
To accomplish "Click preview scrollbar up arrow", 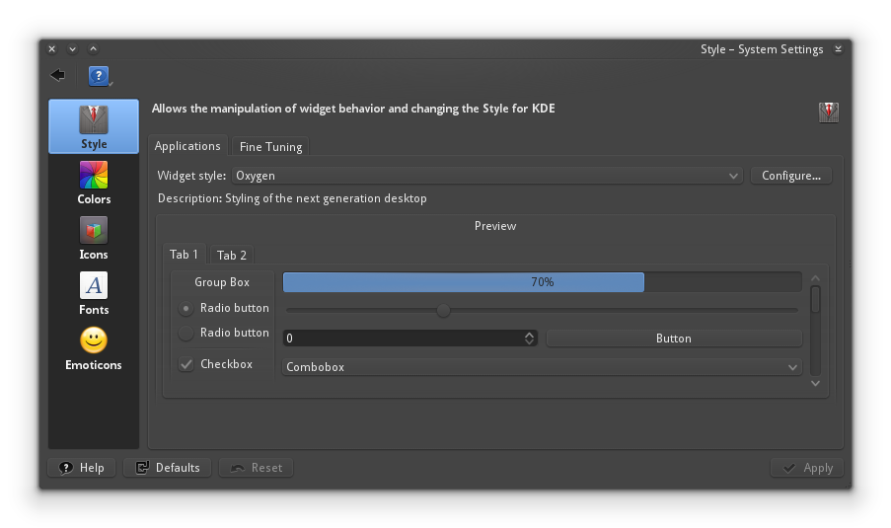I will [815, 278].
